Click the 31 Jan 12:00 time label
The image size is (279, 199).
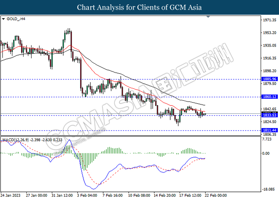62,195
